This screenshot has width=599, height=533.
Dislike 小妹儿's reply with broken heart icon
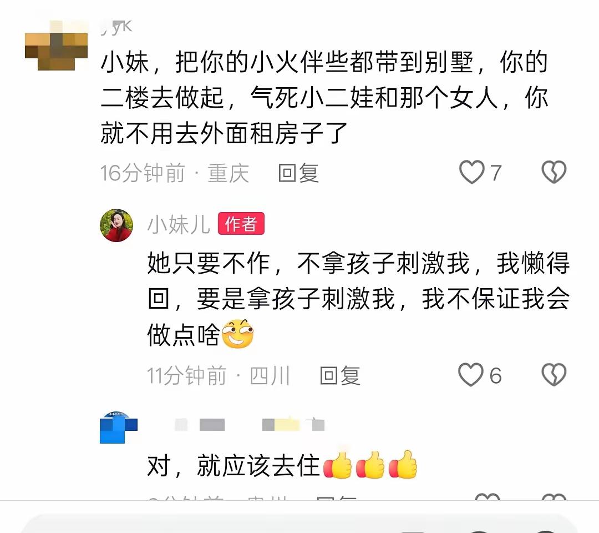[554, 375]
